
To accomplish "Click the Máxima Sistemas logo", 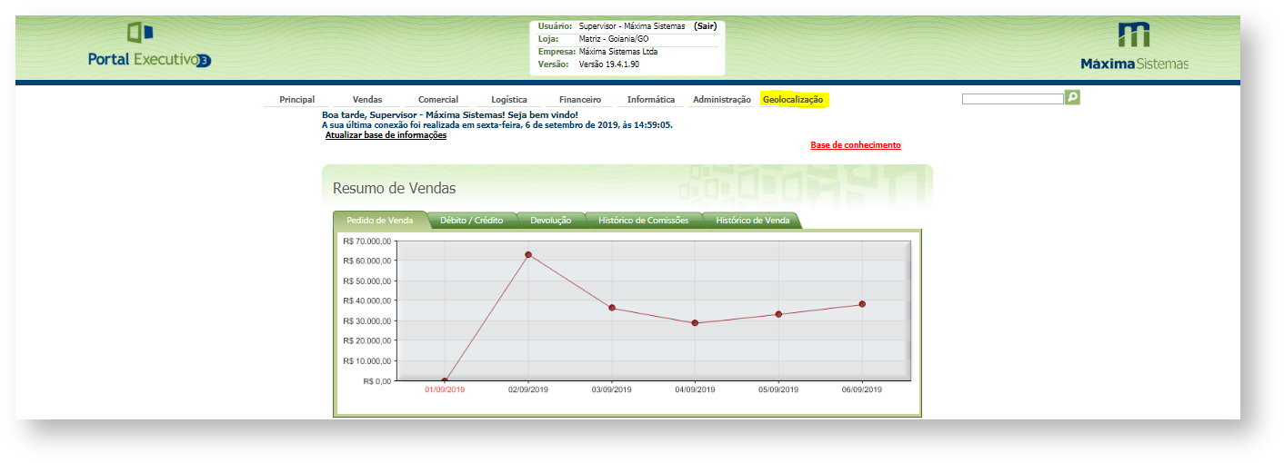I will tap(1134, 47).
